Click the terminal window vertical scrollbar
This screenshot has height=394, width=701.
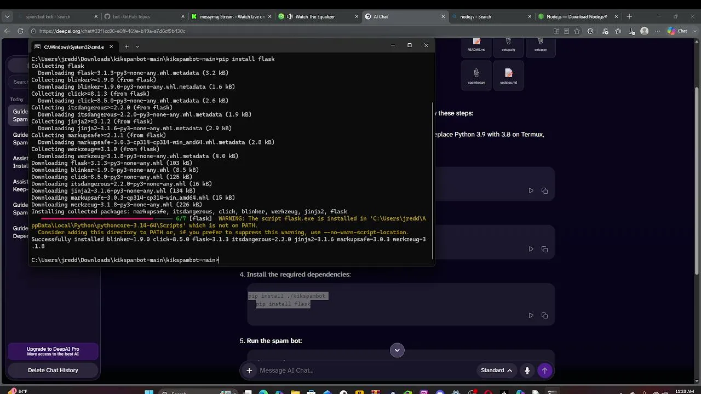tap(433, 181)
